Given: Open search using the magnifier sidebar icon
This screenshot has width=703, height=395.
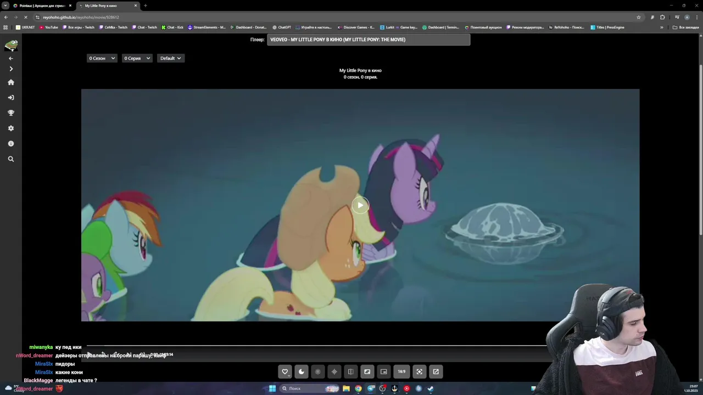Looking at the screenshot, I should 10,159.
